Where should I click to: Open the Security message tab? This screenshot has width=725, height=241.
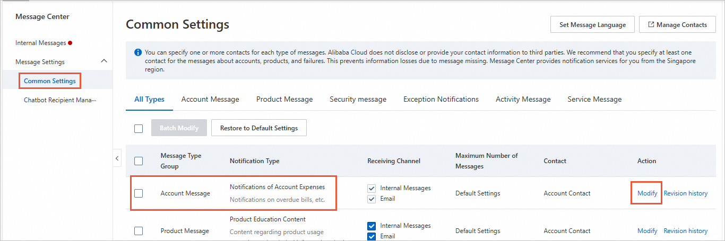point(358,99)
